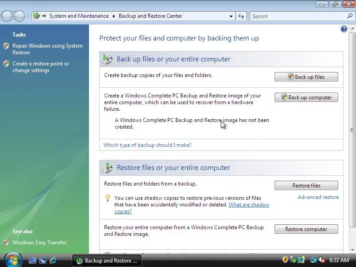
Task: Click in the Search input field
Action: coord(298,16)
